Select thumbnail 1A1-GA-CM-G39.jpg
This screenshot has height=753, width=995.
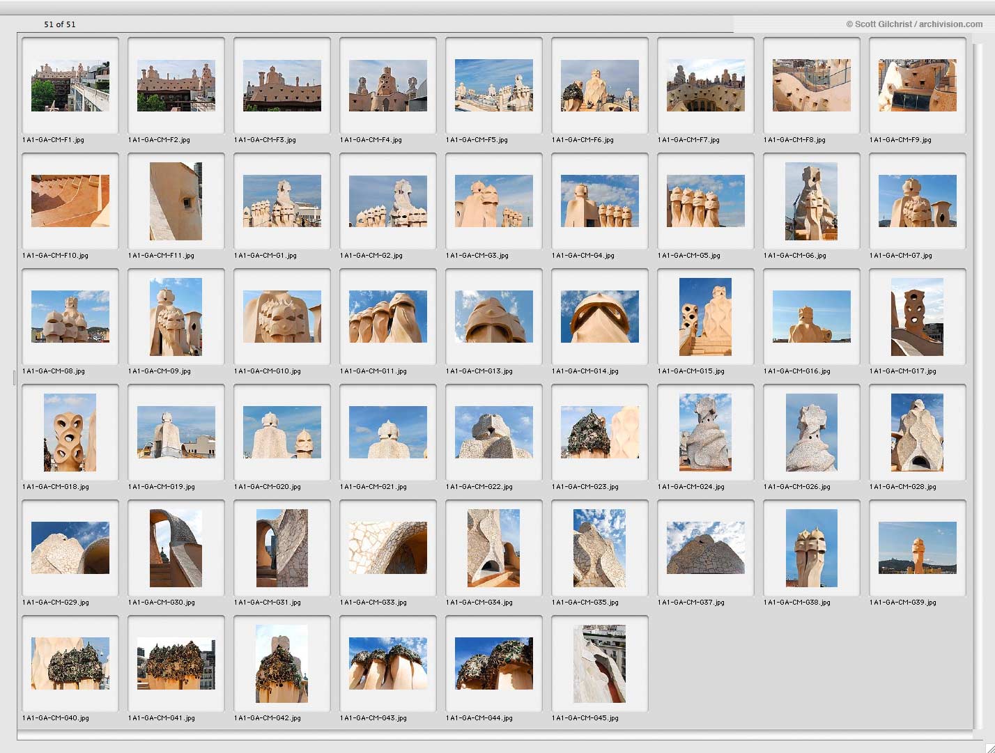click(x=918, y=548)
